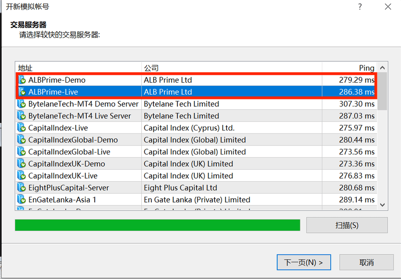Click Bytelane Tech Limited in Demo Server row
This screenshot has height=279, width=401.
pos(181,104)
